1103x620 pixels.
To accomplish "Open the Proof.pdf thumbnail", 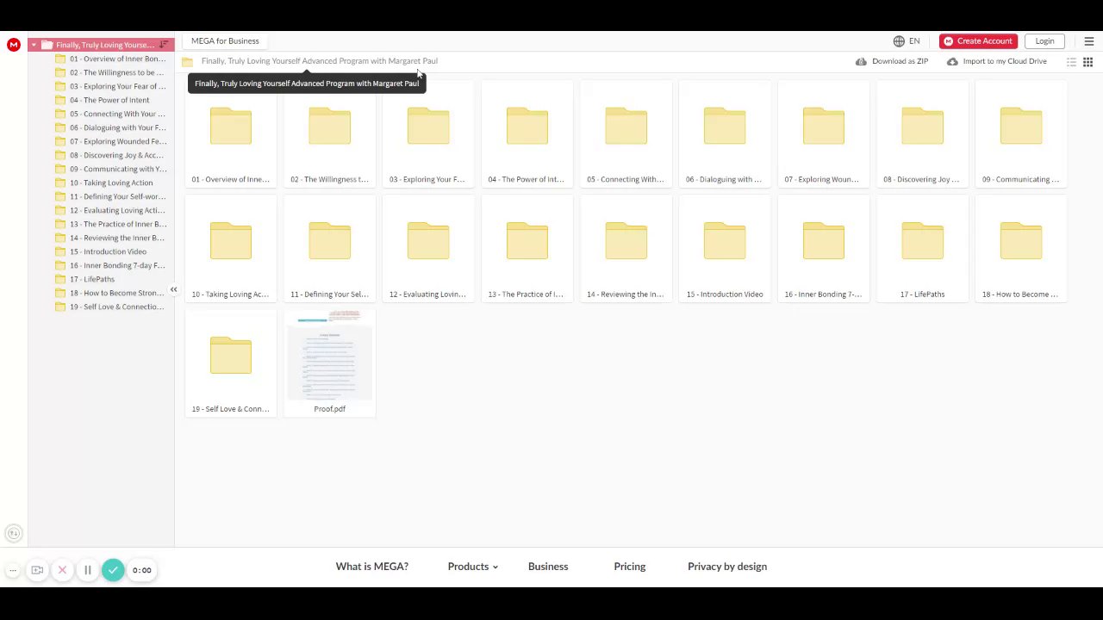I will click(329, 363).
